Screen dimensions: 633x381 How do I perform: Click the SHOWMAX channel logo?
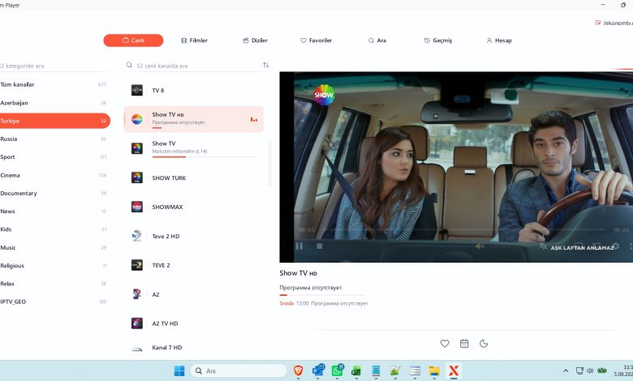click(137, 207)
